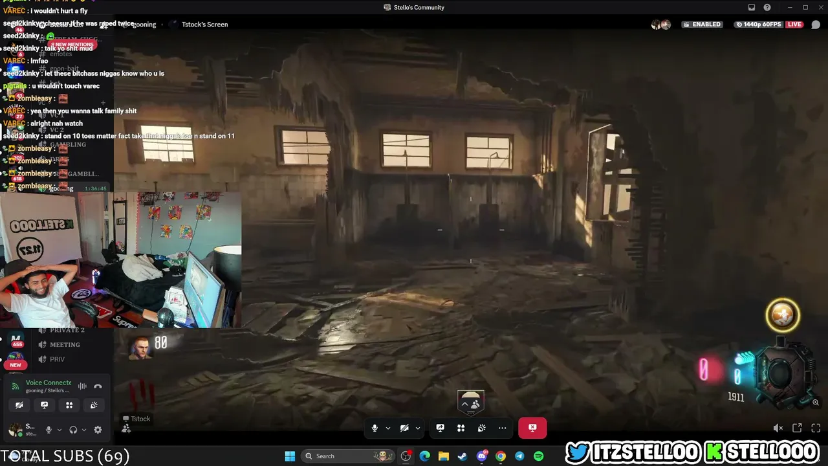Image resolution: width=828 pixels, height=466 pixels.
Task: Turn on camera in the voice panel
Action: pos(19,405)
